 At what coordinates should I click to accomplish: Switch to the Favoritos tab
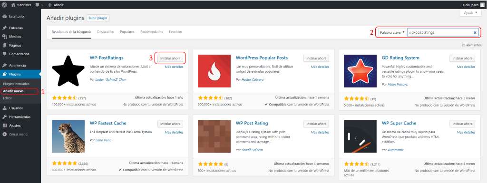(x=175, y=32)
